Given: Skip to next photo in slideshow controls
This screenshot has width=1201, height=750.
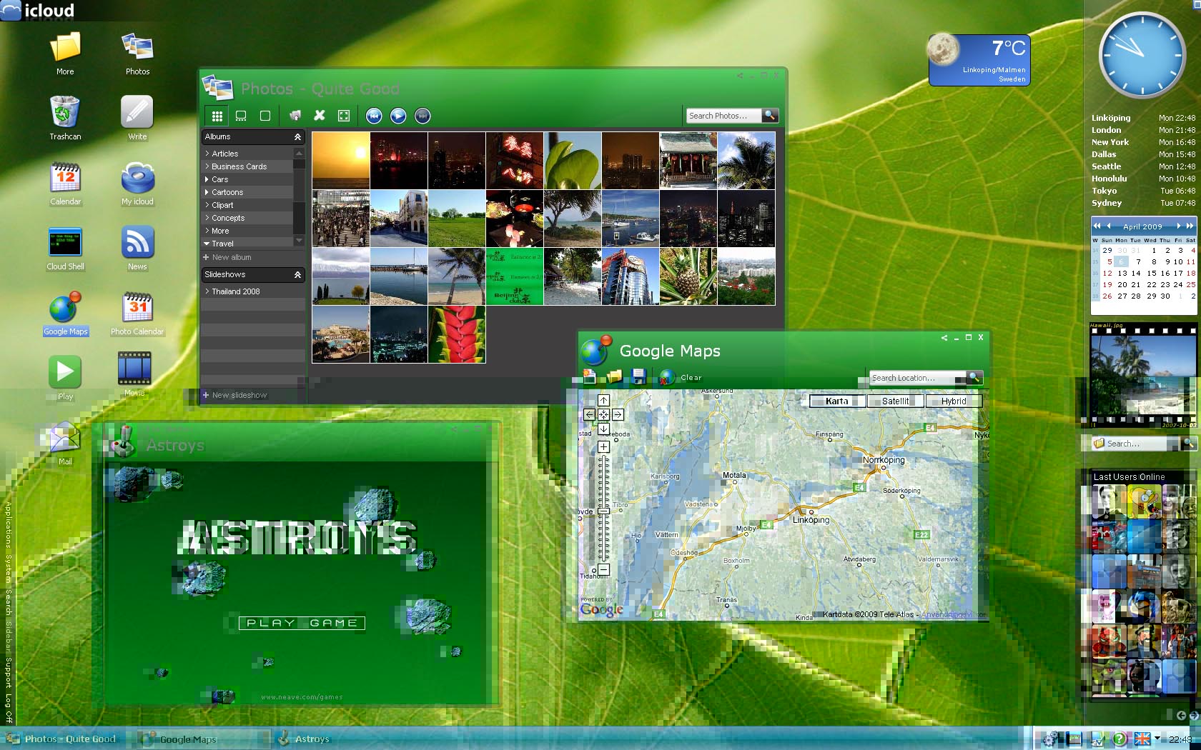Looking at the screenshot, I should pyautogui.click(x=422, y=116).
